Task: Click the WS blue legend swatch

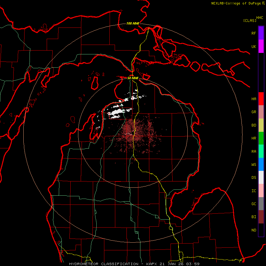Action: point(261,164)
